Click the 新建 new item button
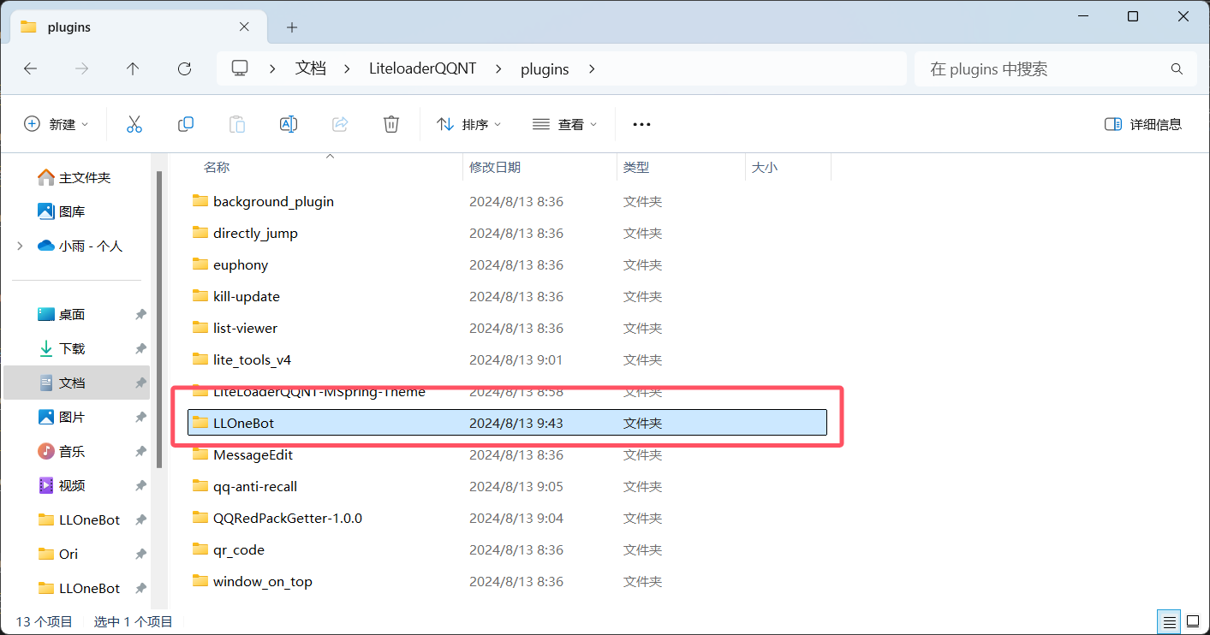 (x=57, y=124)
